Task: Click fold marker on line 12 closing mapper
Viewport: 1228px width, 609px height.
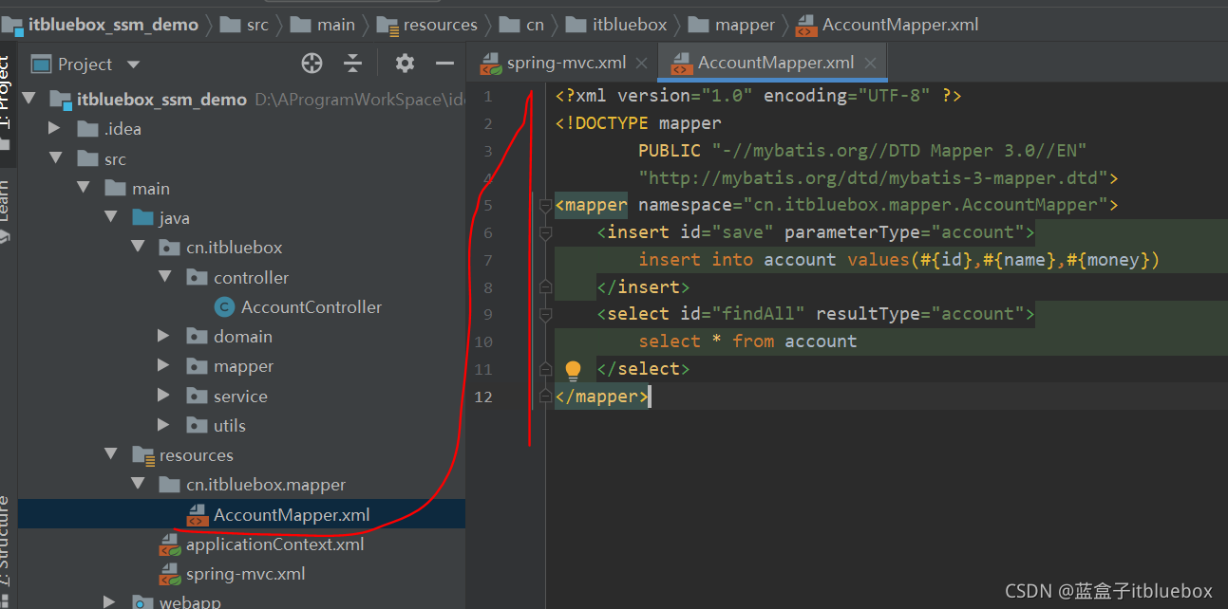Action: [545, 397]
